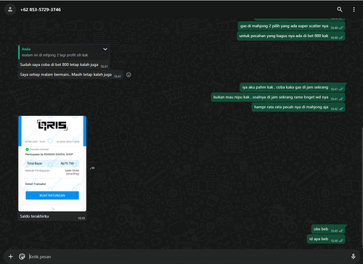Screen dimensions: 363x264
Task: Click the Ketik pesan message field
Action: (187, 257)
